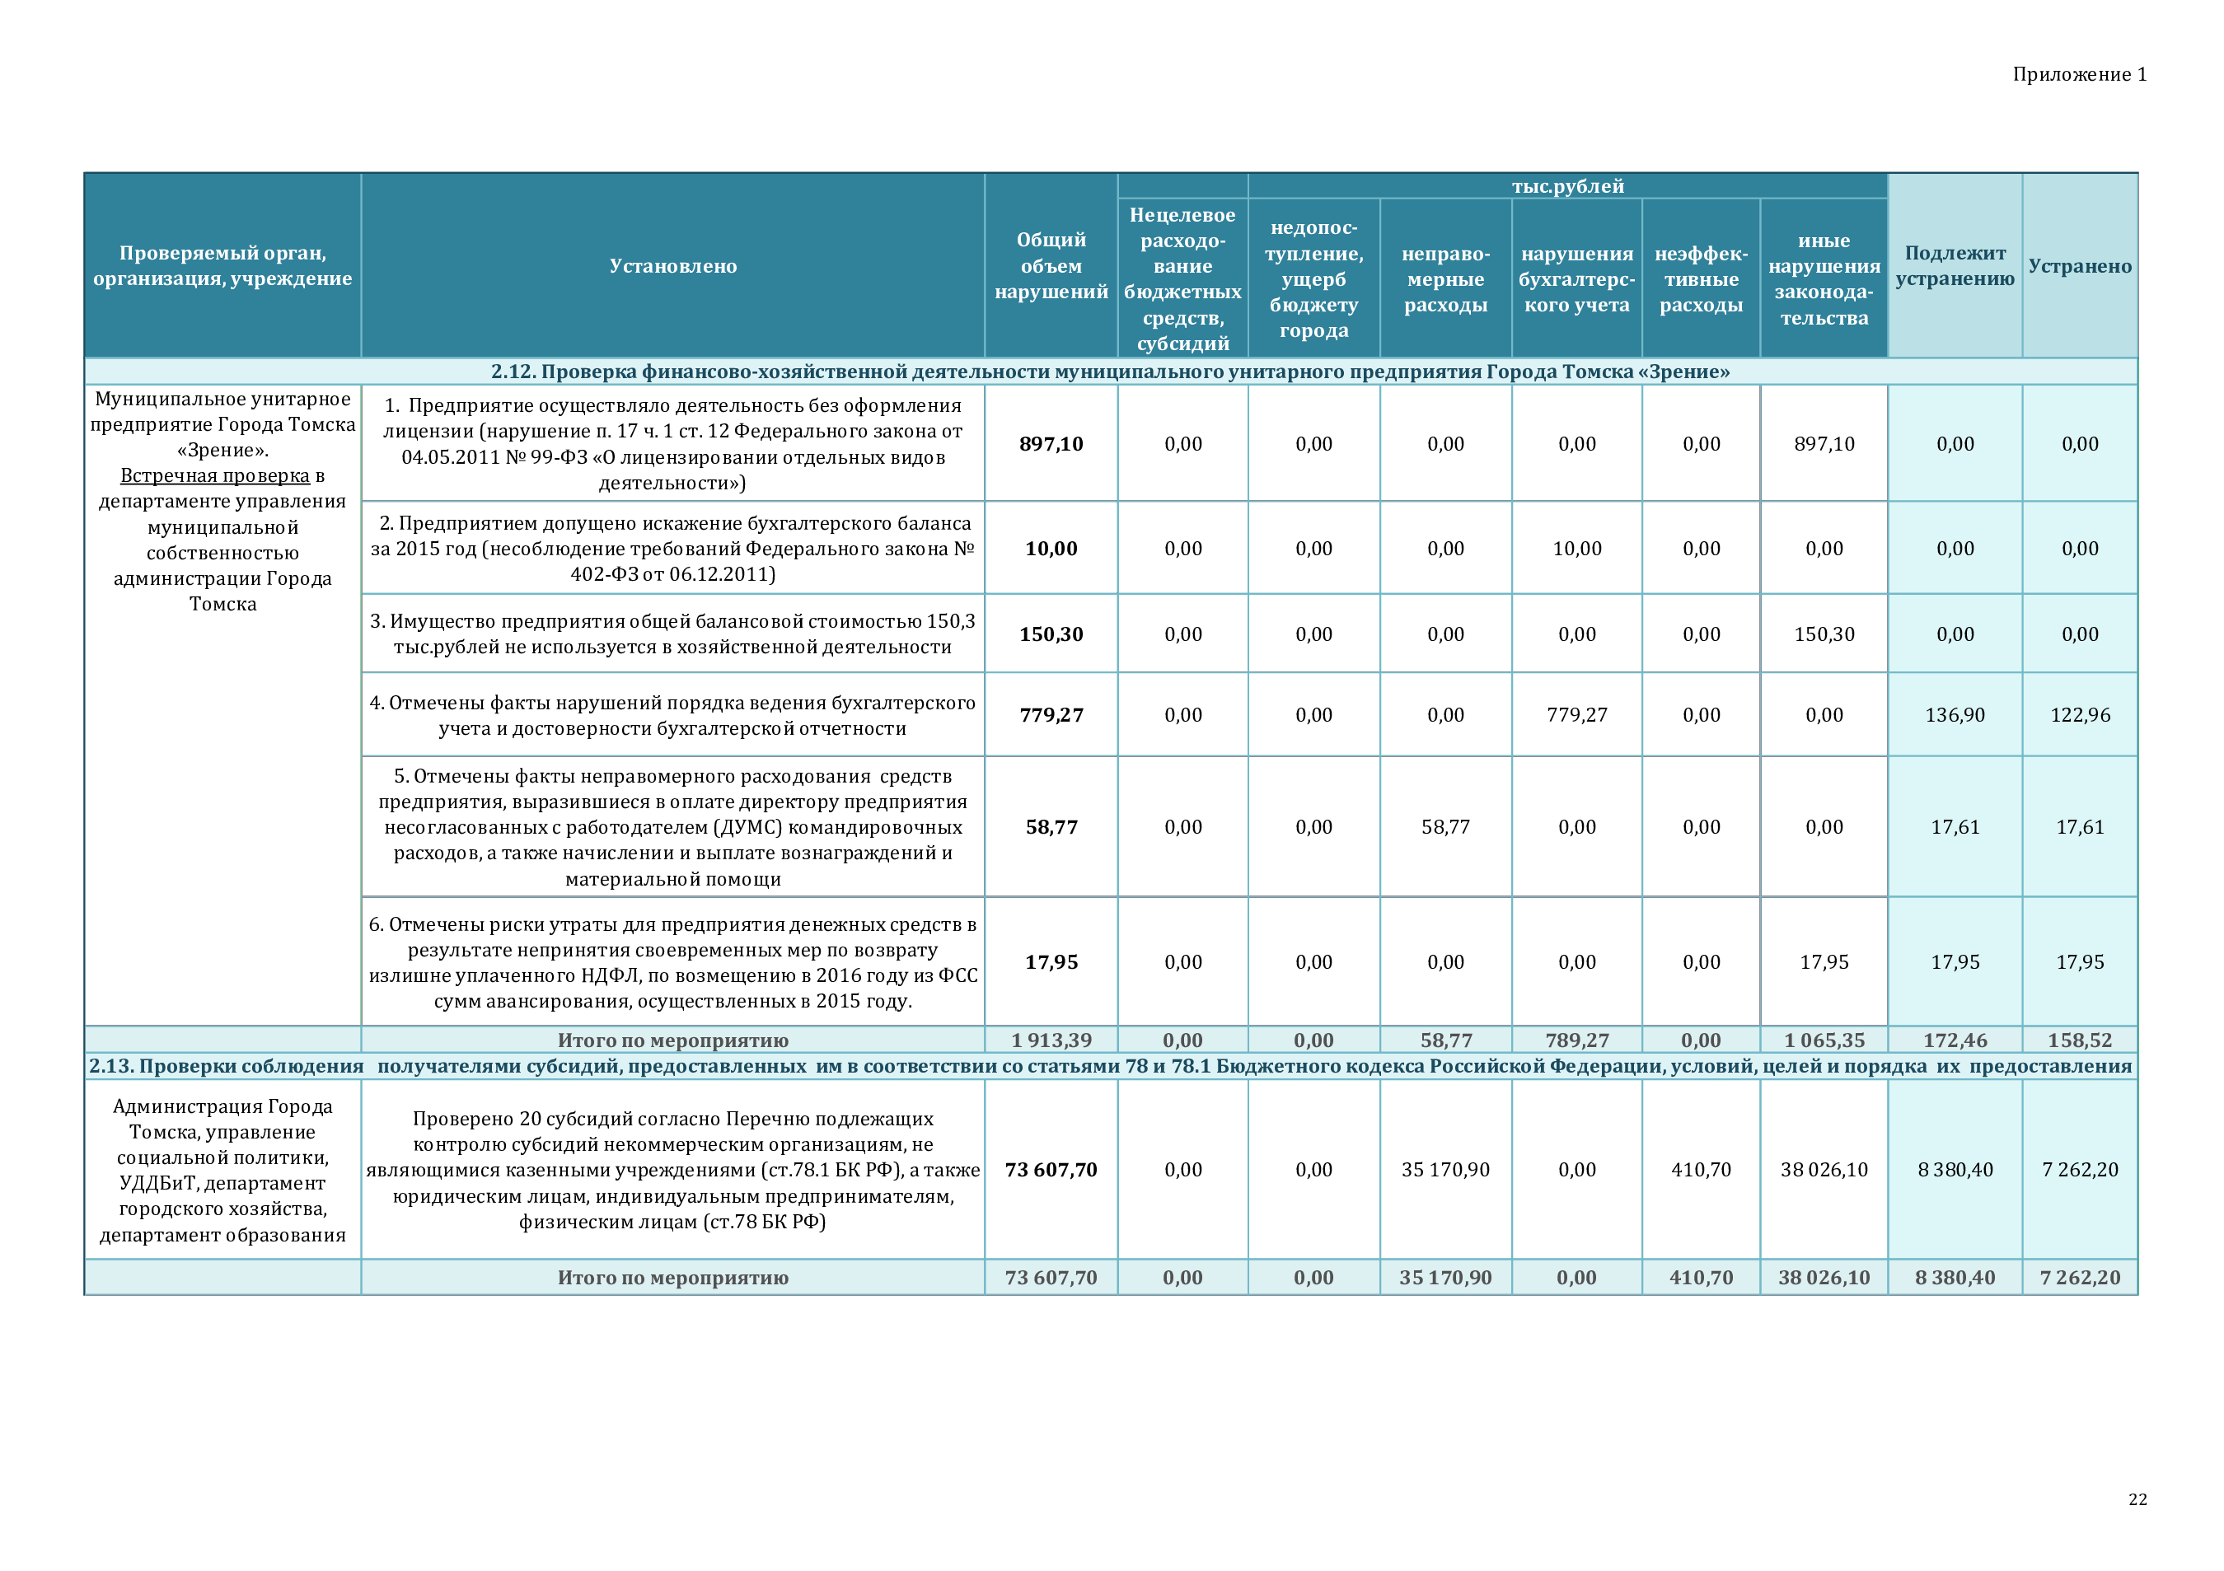This screenshot has width=2224, height=1571.
Task: Click the "Проверено 20 субсидий" description cell
Action: 672,1170
